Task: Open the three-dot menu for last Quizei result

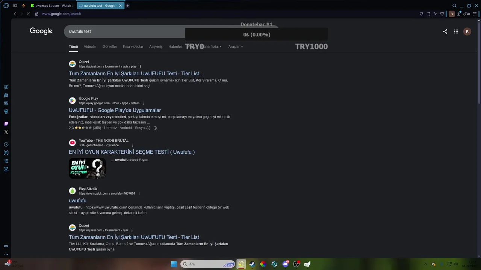Action: (132, 230)
